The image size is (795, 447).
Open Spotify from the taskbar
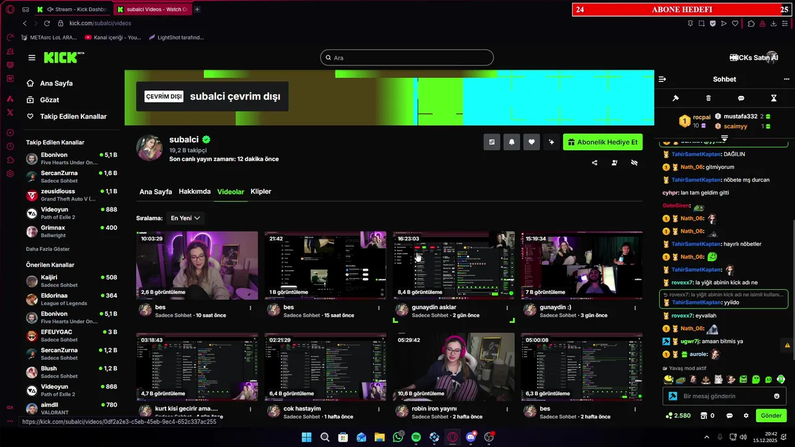(x=416, y=437)
